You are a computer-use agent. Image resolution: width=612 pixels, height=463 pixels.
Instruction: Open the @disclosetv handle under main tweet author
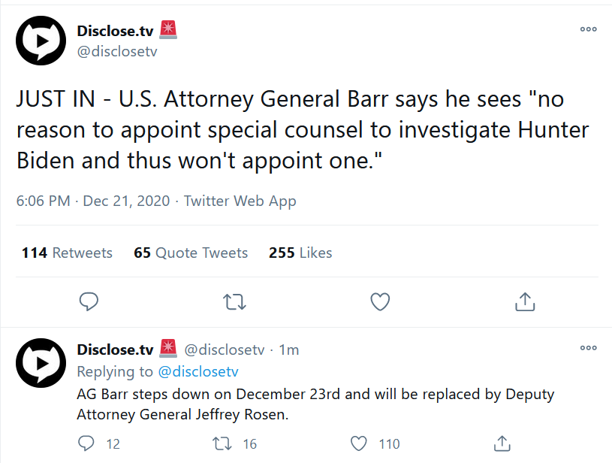[x=117, y=51]
